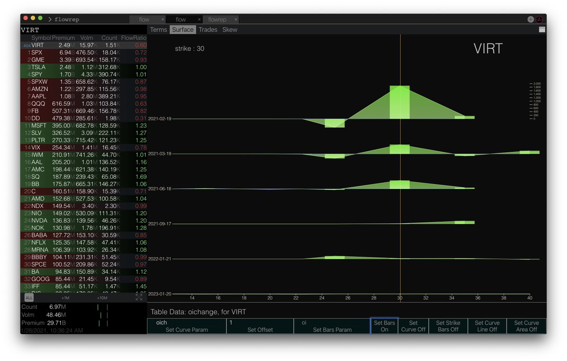
Task: Select the +10M premium filter
Action: [102, 298]
